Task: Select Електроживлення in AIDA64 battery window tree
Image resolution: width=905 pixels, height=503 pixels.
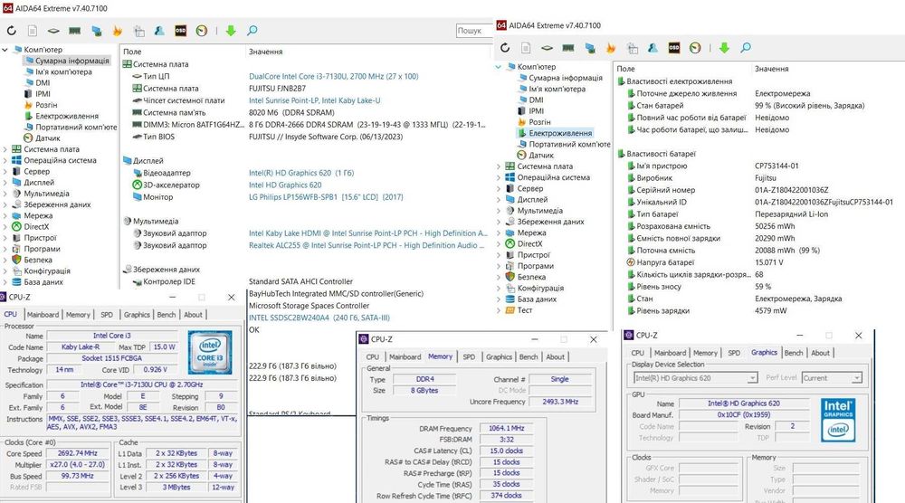Action: click(560, 133)
